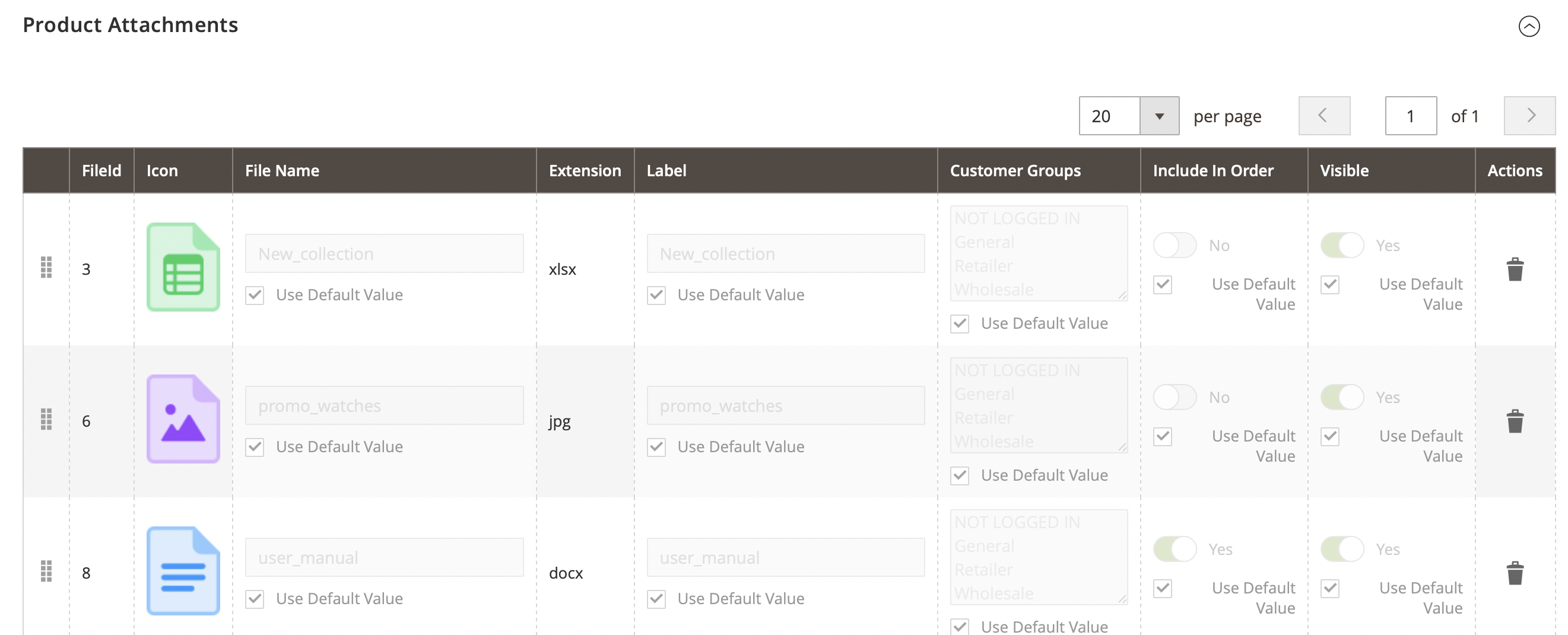
Task: Grab the drag handle for row 6
Action: tap(46, 420)
